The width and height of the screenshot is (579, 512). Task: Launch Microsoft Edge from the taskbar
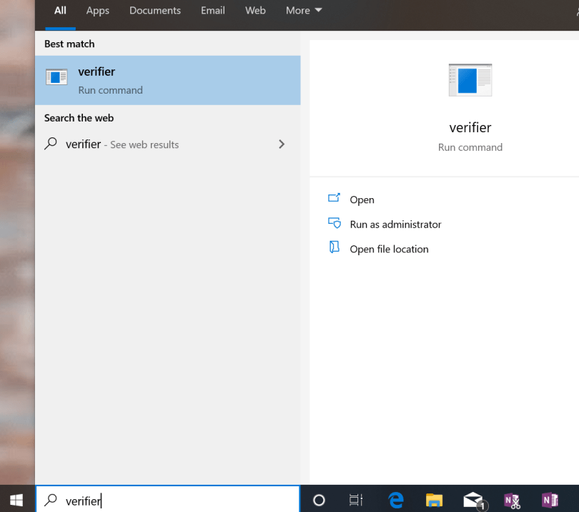[x=395, y=500]
